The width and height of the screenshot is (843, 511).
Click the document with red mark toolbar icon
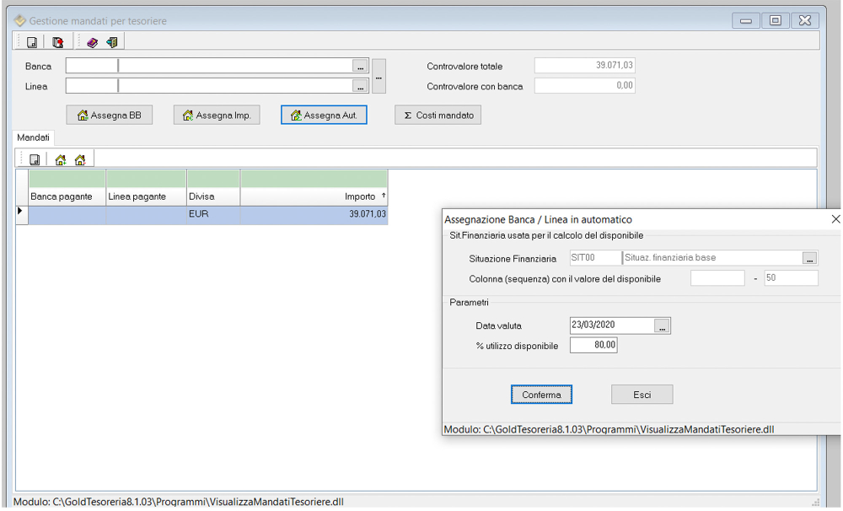pos(57,42)
